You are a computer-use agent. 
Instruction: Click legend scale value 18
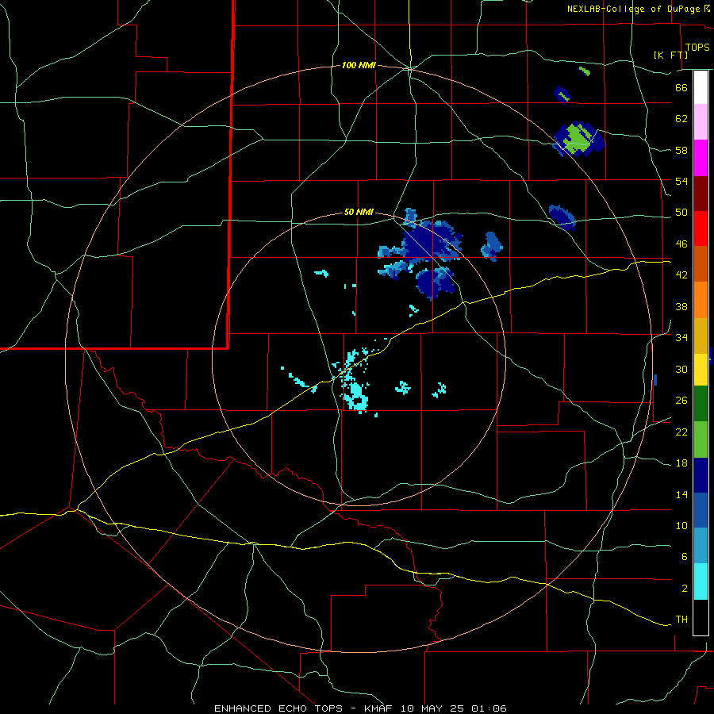click(681, 463)
